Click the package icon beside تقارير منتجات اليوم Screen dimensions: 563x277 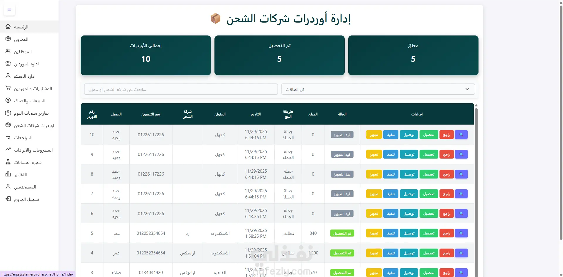pyautogui.click(x=8, y=113)
